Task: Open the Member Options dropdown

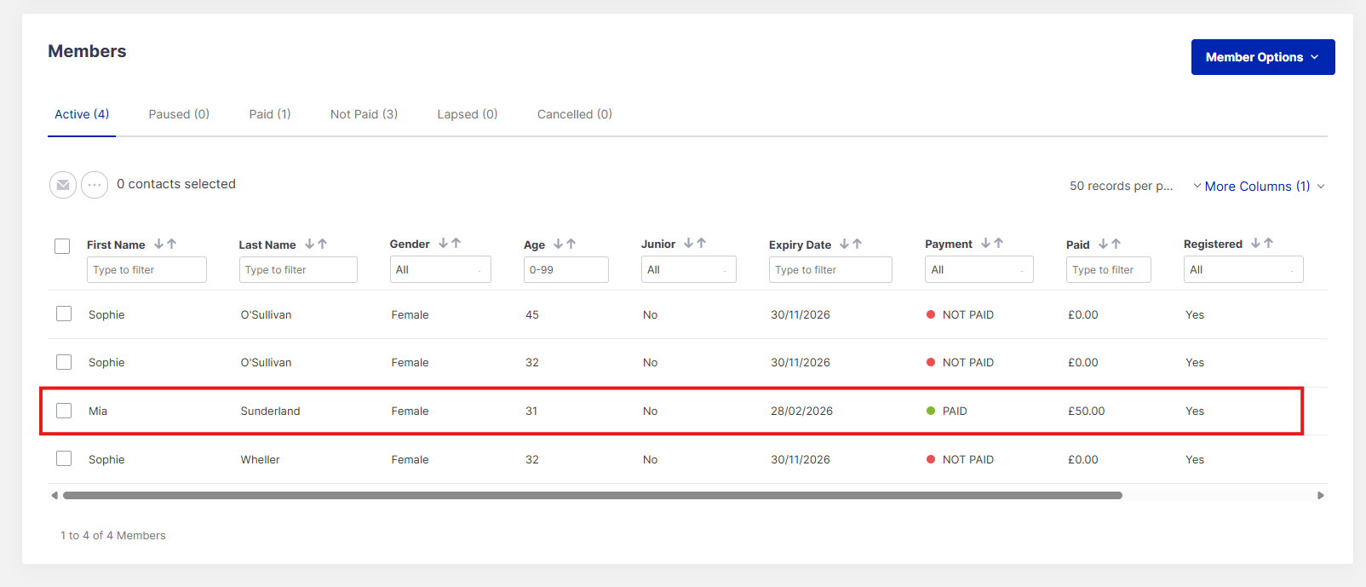Action: tap(1262, 57)
